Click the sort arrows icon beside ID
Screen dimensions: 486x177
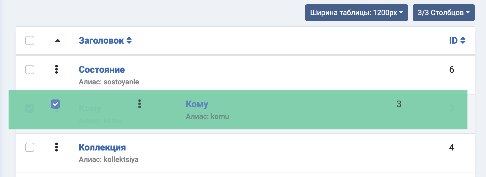[463, 40]
